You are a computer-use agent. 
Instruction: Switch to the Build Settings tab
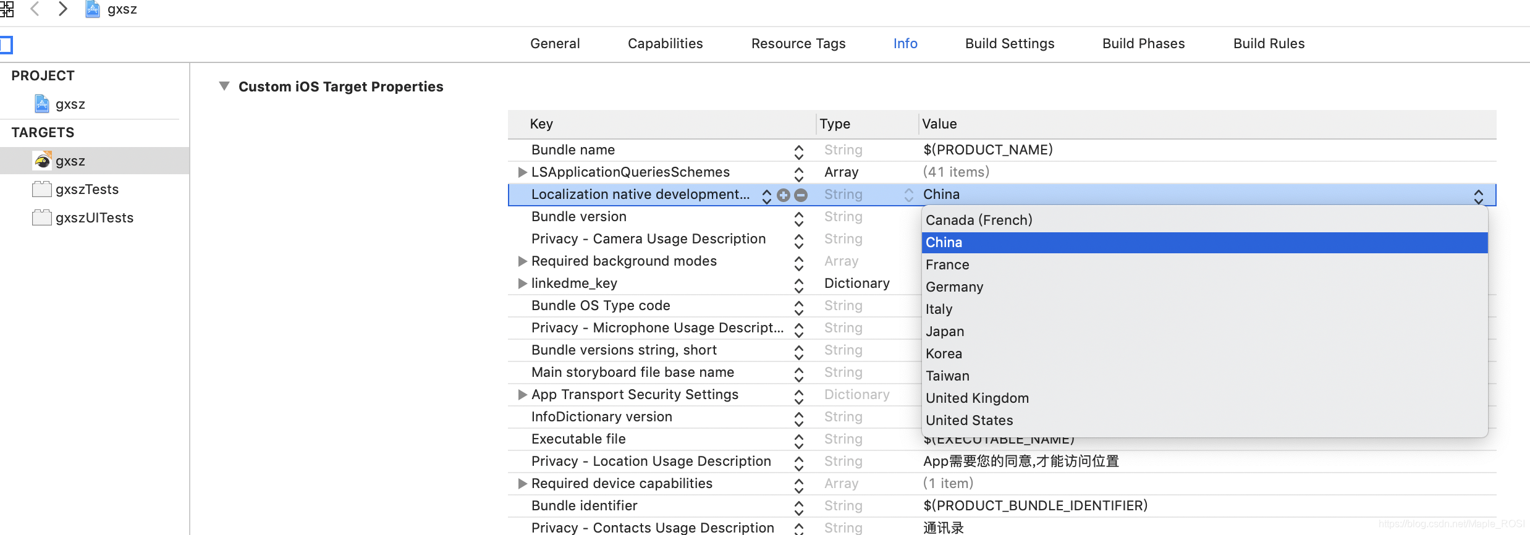coord(1010,43)
